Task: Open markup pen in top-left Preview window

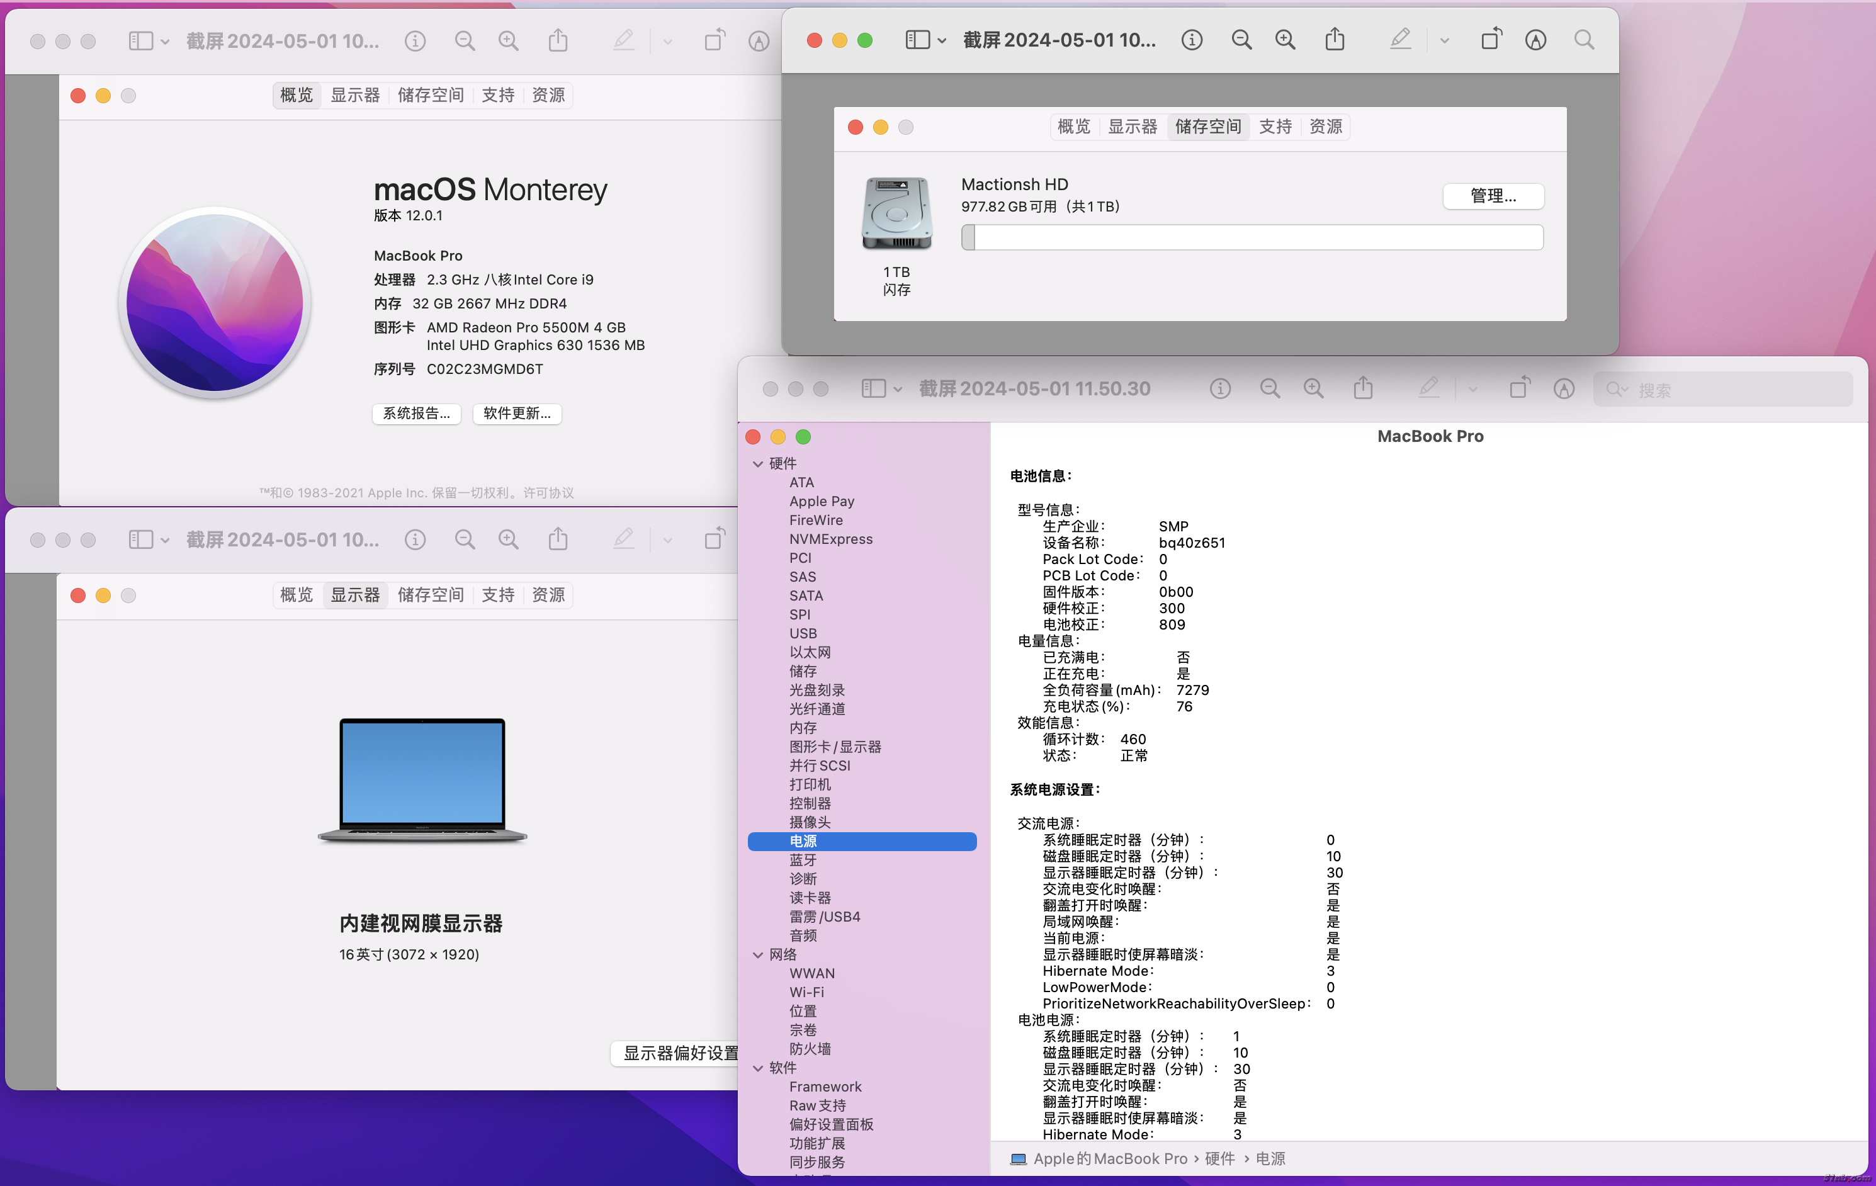Action: pos(624,40)
